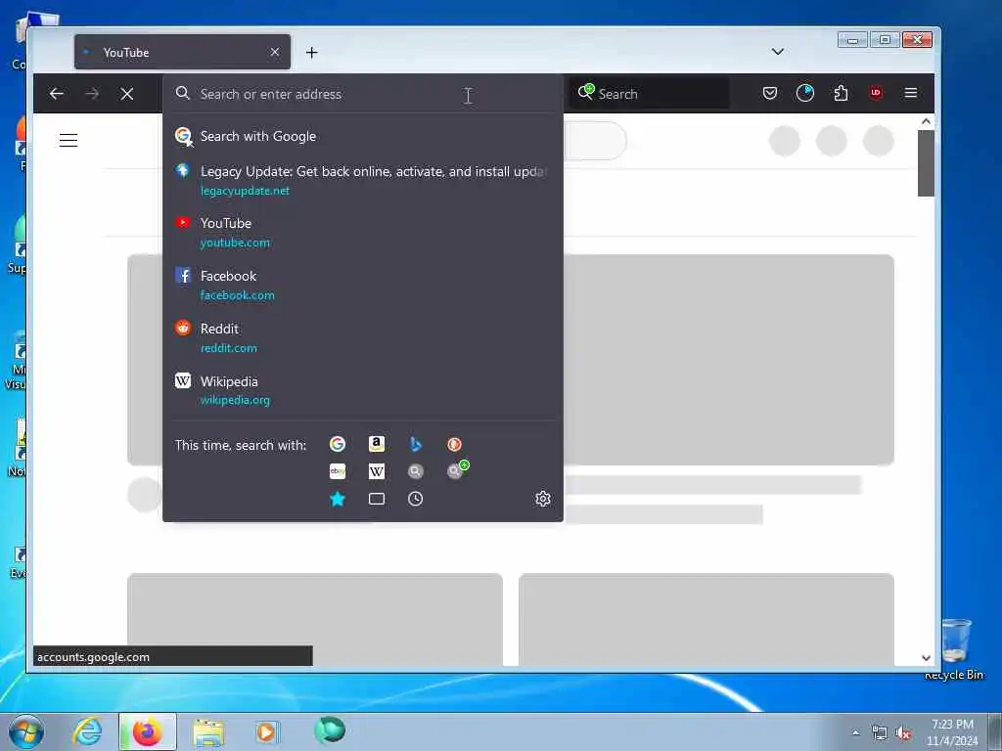
Task: Open a new tab with plus button
Action: pos(312,53)
